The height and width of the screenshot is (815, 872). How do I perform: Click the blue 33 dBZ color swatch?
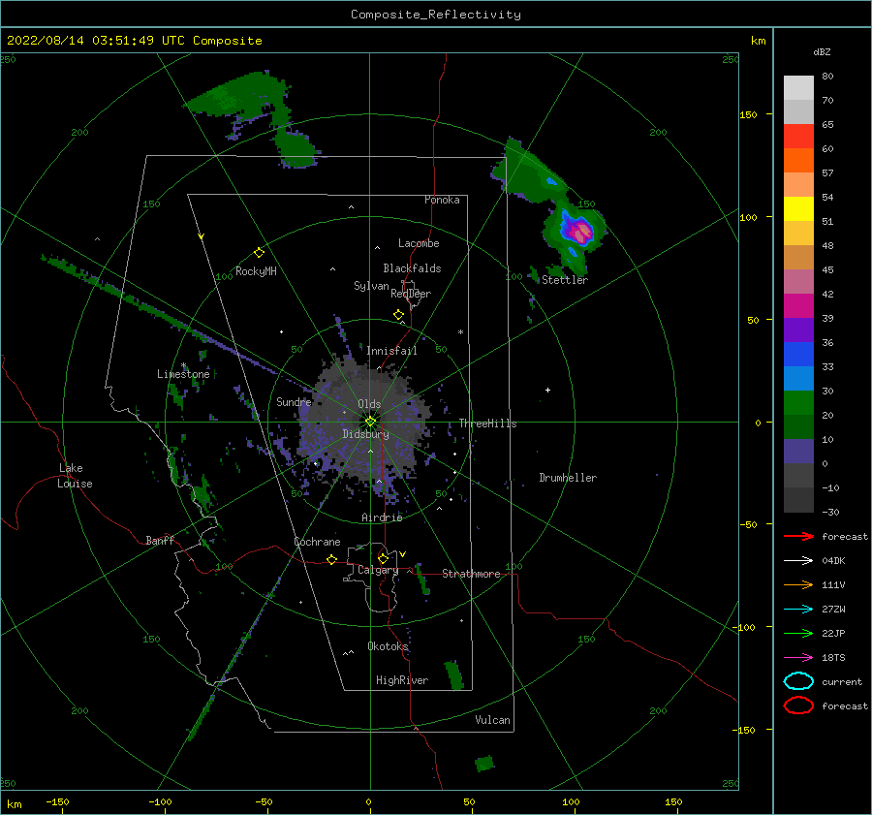pos(798,355)
